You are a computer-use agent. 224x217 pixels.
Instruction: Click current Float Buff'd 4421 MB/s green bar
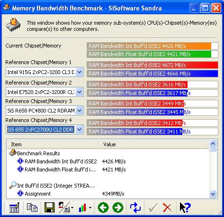point(152,54)
